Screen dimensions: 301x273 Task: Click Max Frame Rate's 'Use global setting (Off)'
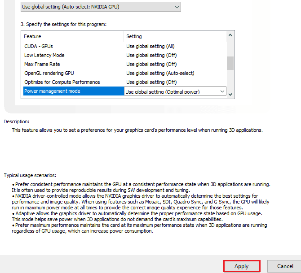151,64
